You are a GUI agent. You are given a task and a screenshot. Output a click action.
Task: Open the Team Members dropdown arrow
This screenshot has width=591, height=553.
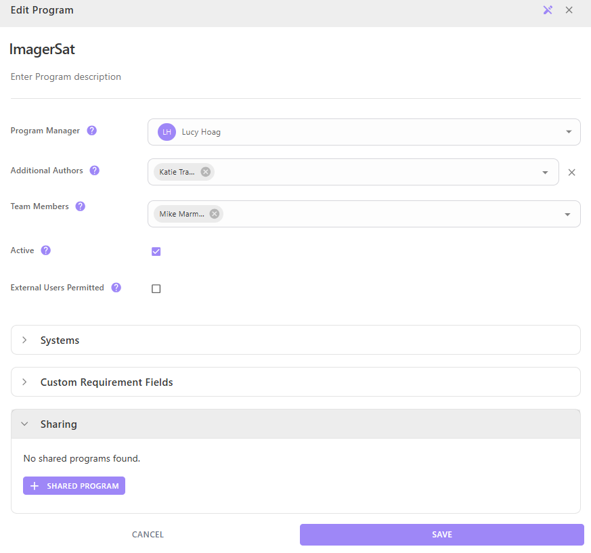point(567,215)
